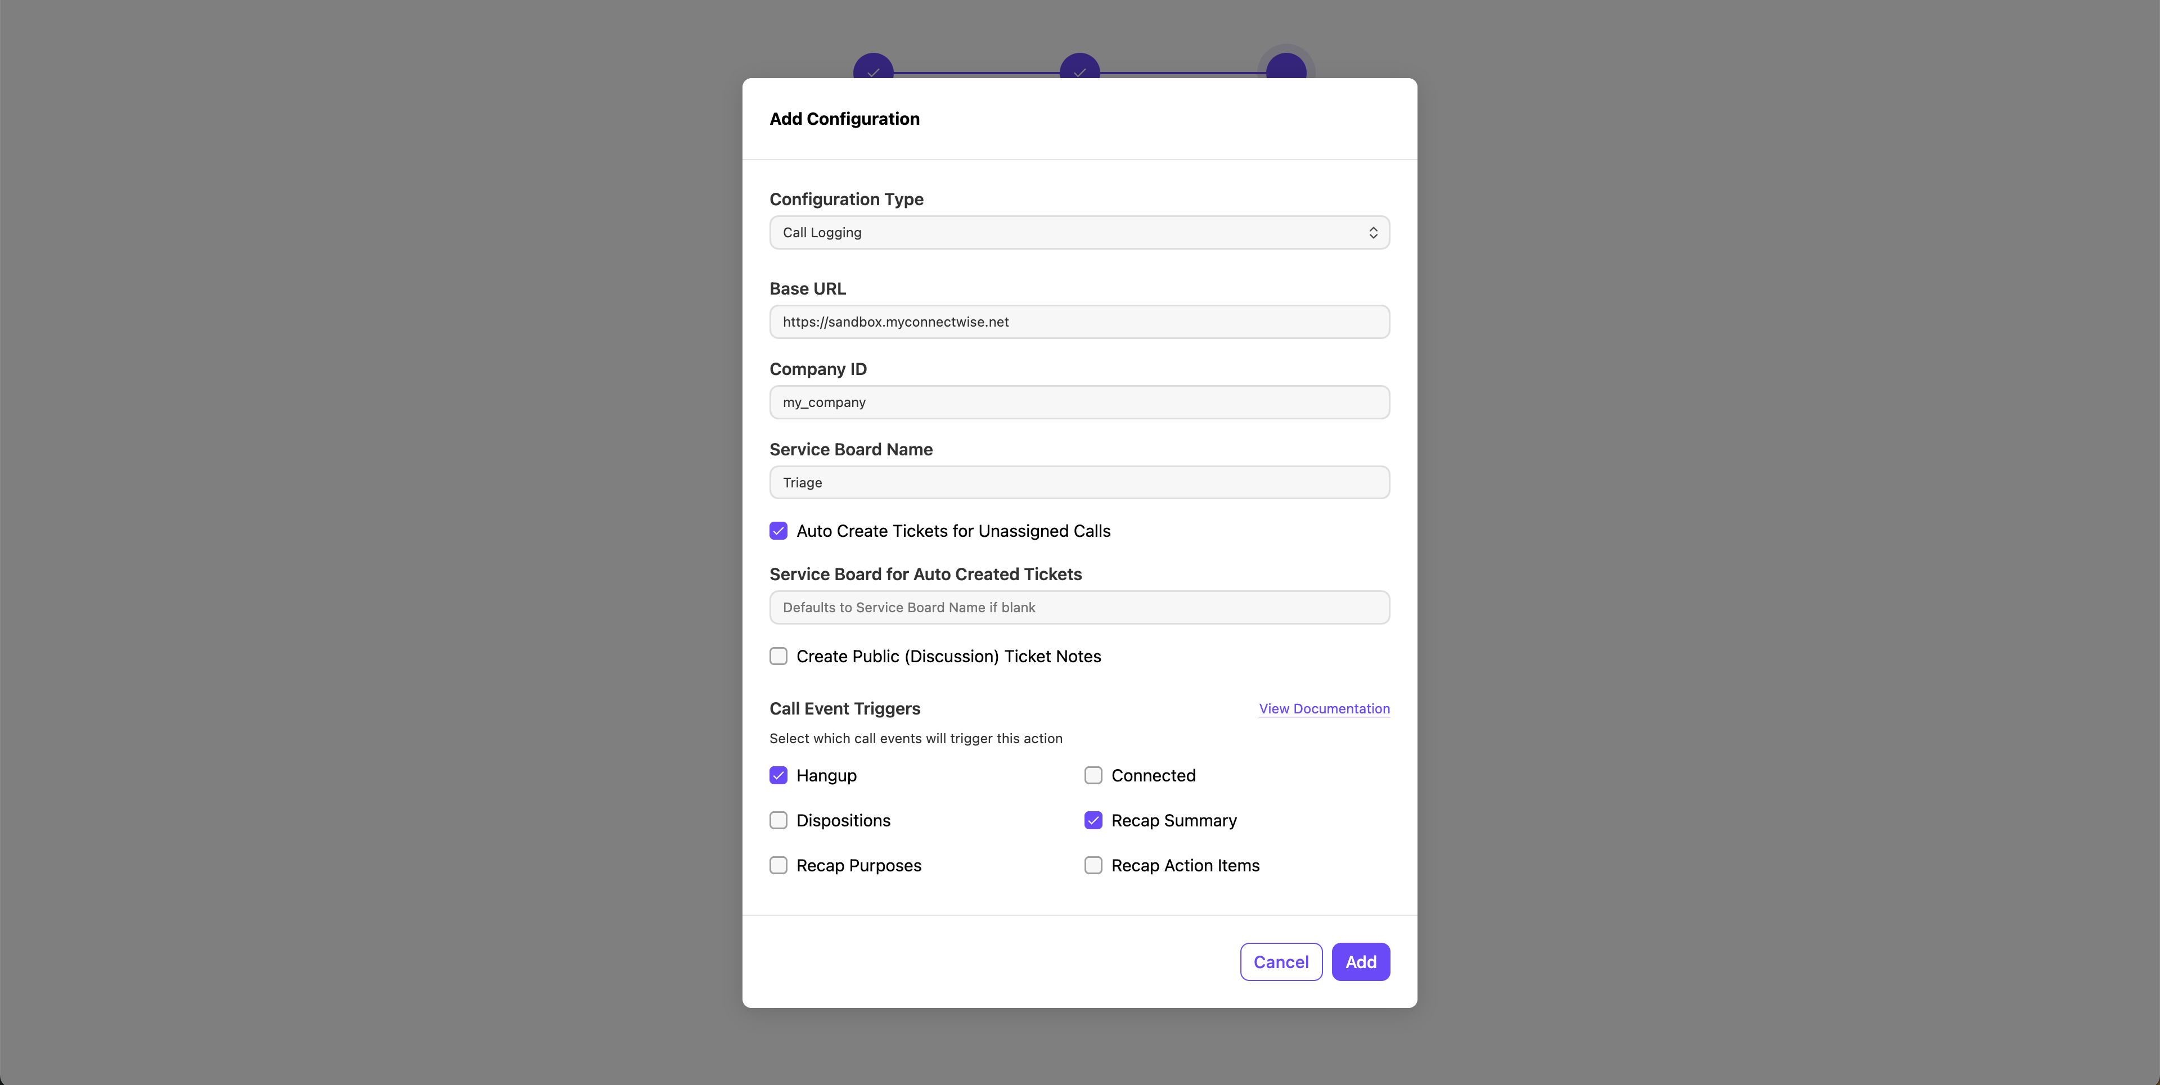
Task: Click the Service Board Name field
Action: (1079, 482)
